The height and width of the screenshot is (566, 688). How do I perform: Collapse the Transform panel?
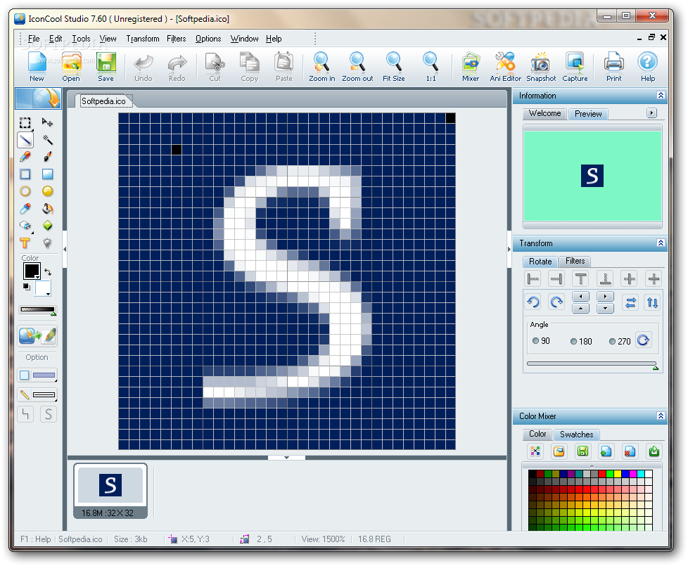tap(659, 243)
